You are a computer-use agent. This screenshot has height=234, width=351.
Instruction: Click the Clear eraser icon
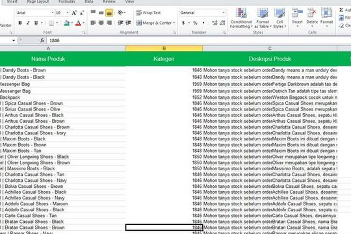(x=341, y=25)
